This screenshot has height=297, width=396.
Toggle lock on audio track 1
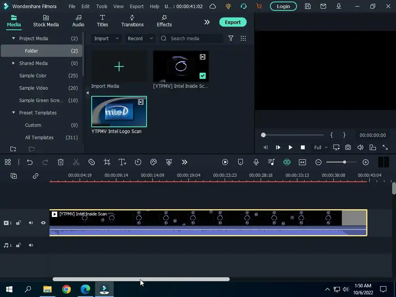pos(19,245)
